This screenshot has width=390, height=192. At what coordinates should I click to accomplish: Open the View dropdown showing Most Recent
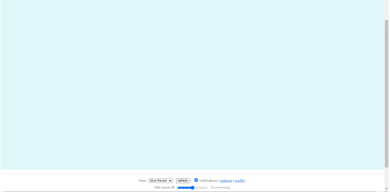pyautogui.click(x=159, y=181)
